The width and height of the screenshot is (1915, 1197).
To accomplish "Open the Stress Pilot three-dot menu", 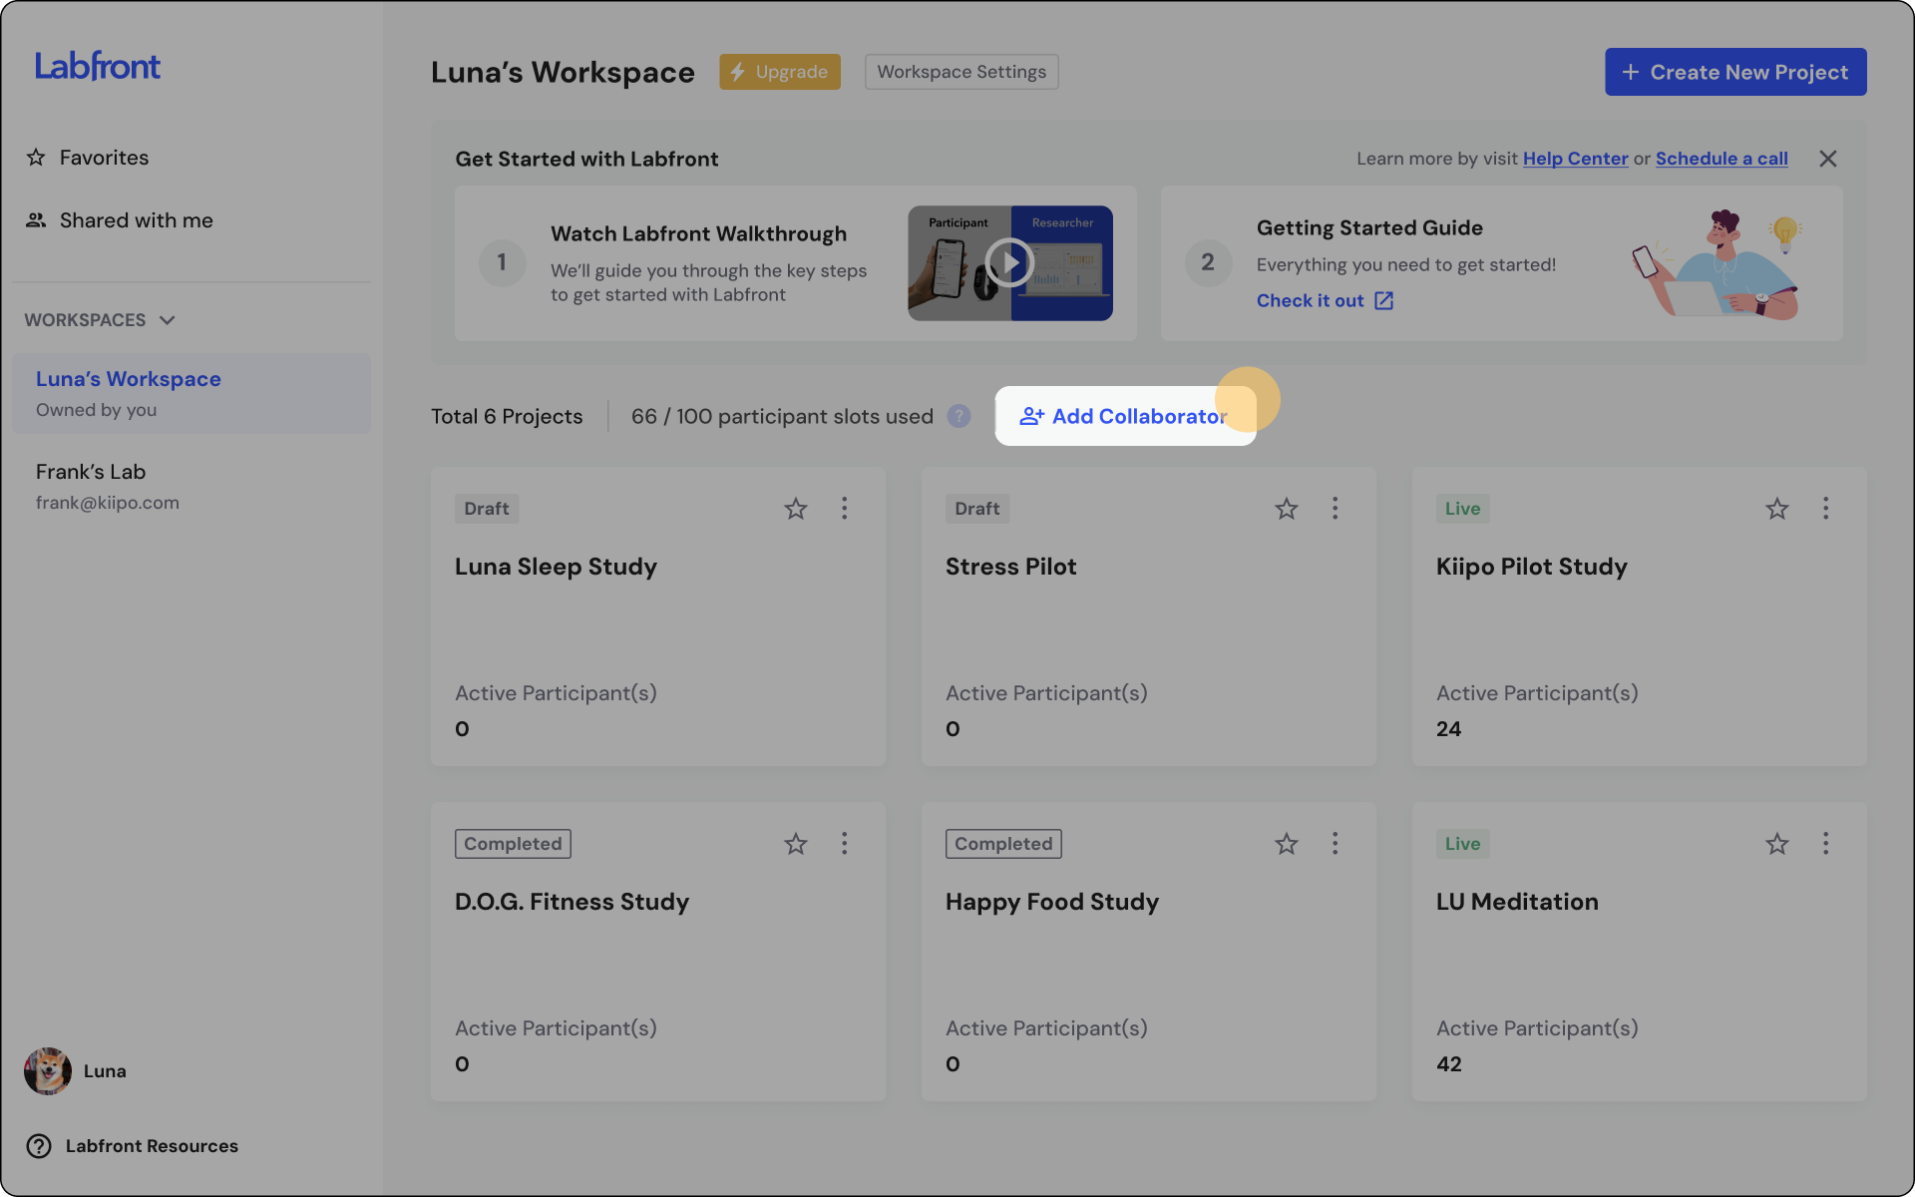I will (x=1336, y=508).
